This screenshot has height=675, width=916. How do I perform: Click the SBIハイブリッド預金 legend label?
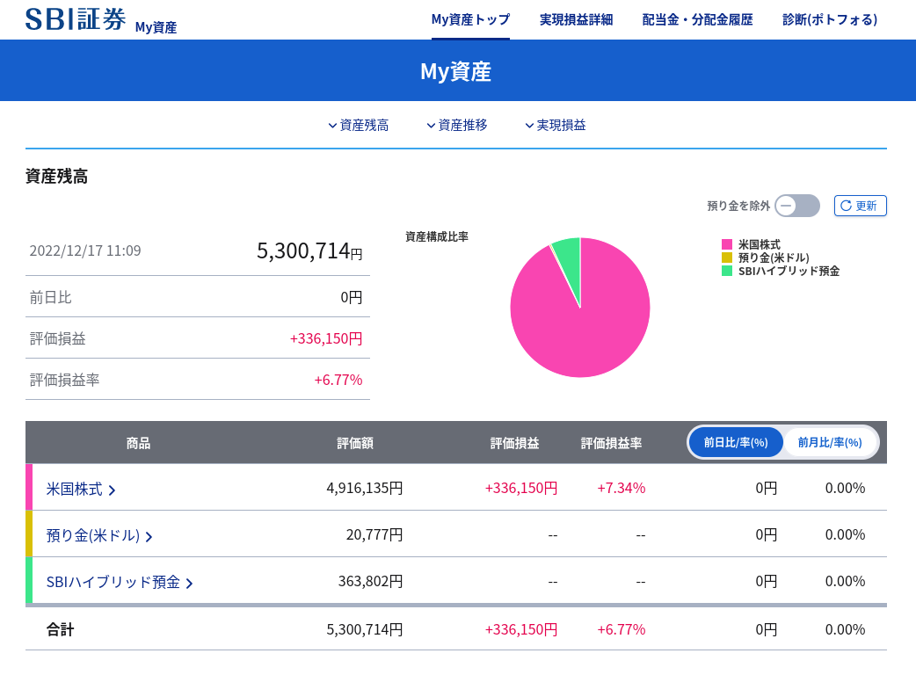click(x=789, y=271)
